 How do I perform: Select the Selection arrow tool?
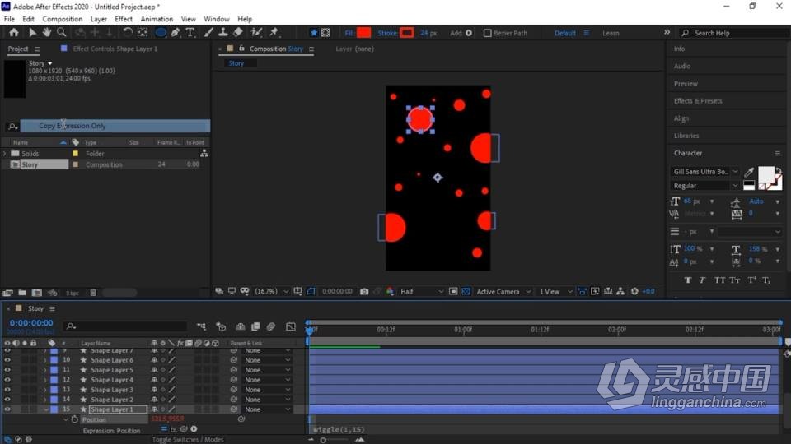tap(32, 33)
